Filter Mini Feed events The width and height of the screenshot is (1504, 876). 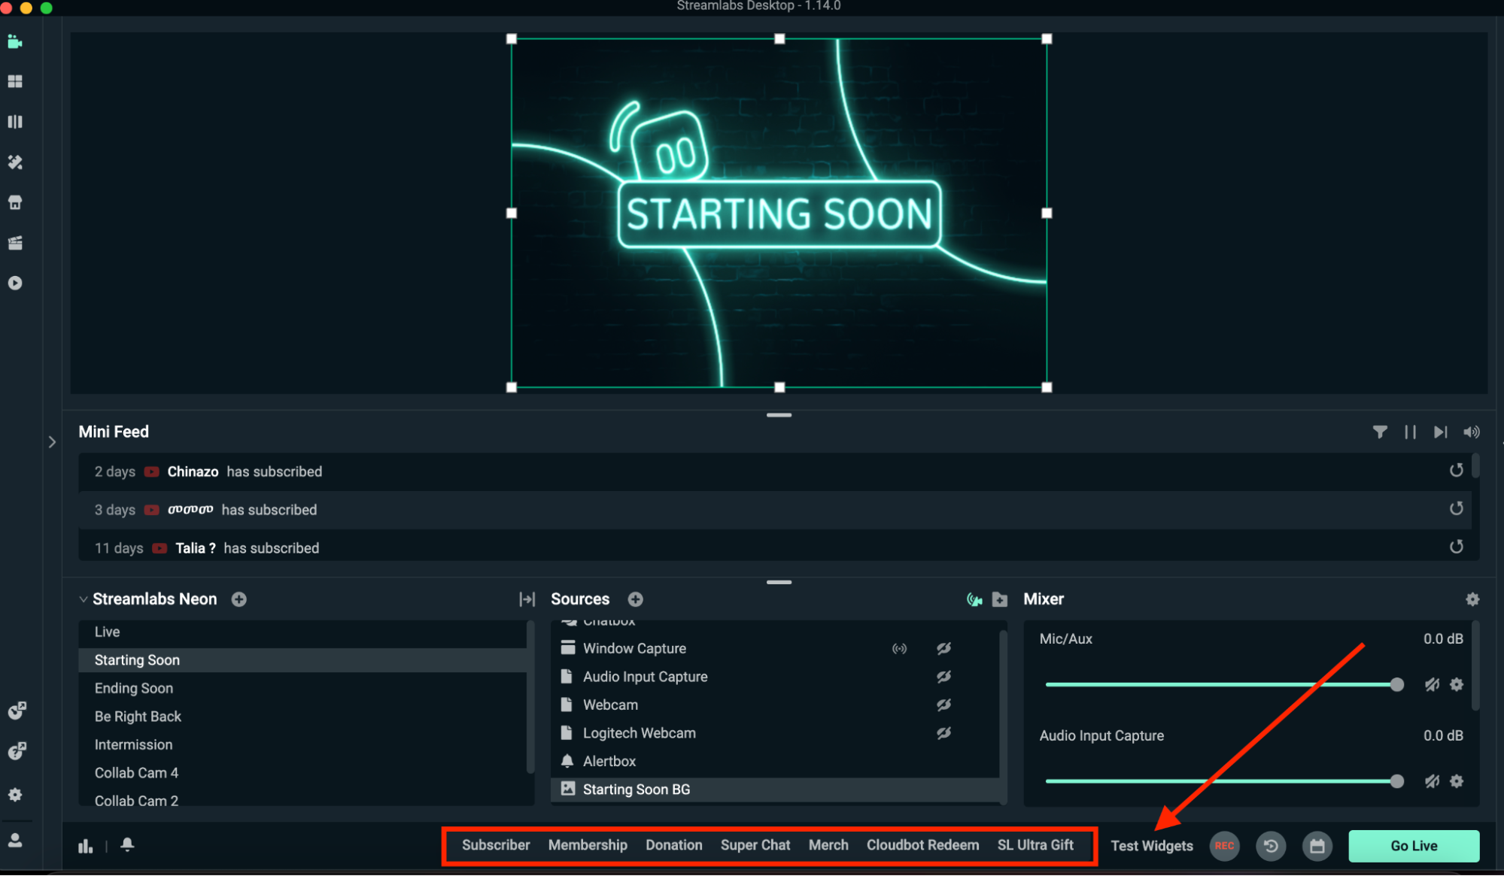point(1380,432)
